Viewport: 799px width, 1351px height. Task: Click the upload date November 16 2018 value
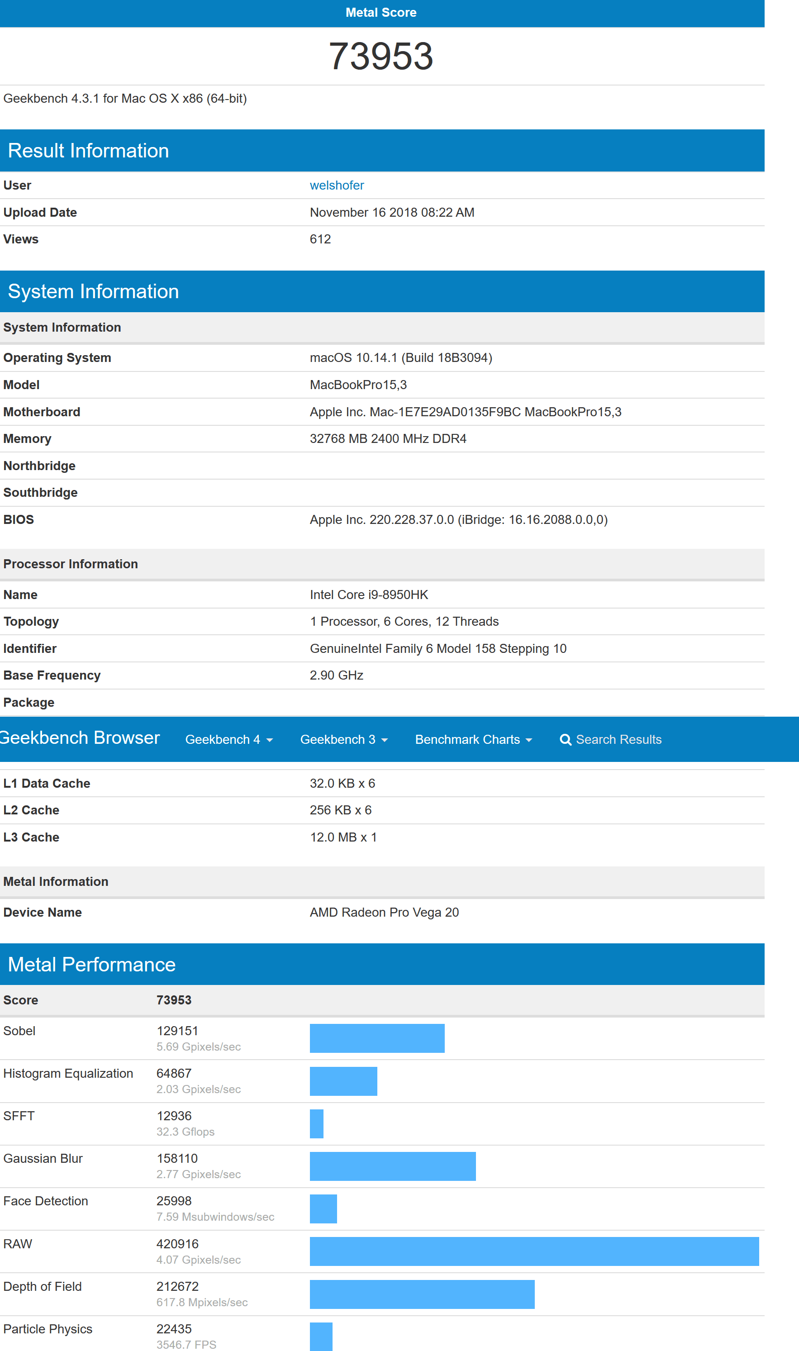pyautogui.click(x=392, y=213)
